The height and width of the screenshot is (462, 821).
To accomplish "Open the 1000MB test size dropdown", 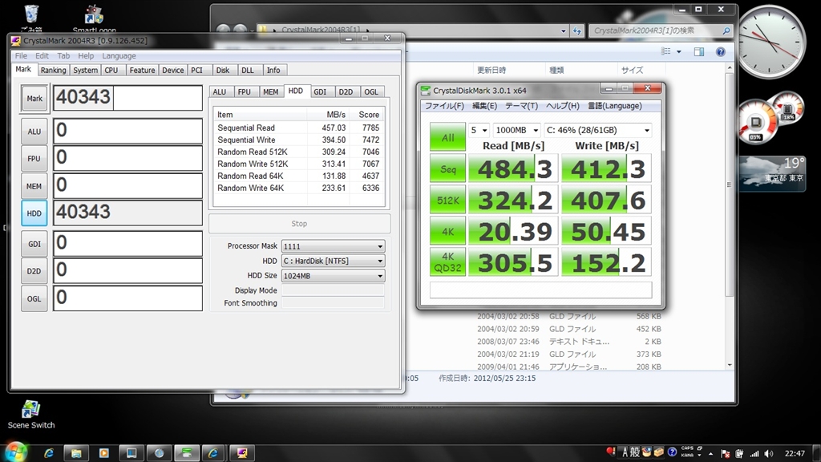I will (x=515, y=130).
